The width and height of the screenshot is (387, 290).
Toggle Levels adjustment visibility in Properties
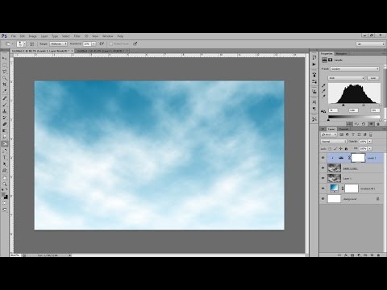pyautogui.click(x=371, y=124)
